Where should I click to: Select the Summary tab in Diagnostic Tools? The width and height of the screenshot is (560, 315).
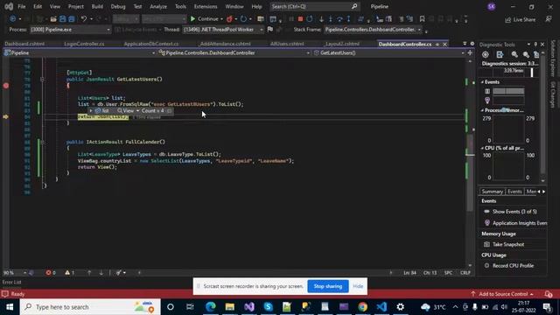[x=492, y=192]
